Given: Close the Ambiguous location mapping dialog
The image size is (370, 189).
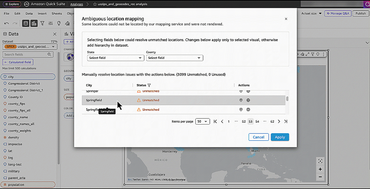Looking at the screenshot, I should [286, 19].
